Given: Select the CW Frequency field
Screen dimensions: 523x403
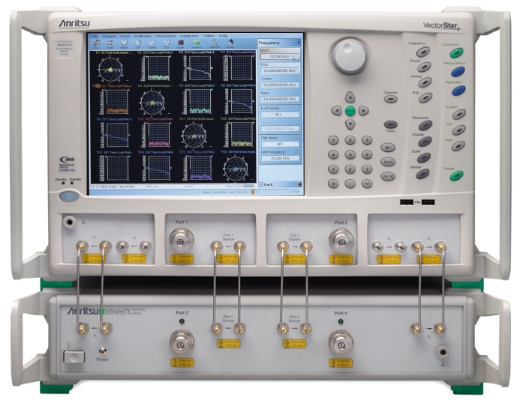Looking at the screenshot, I should [x=280, y=158].
